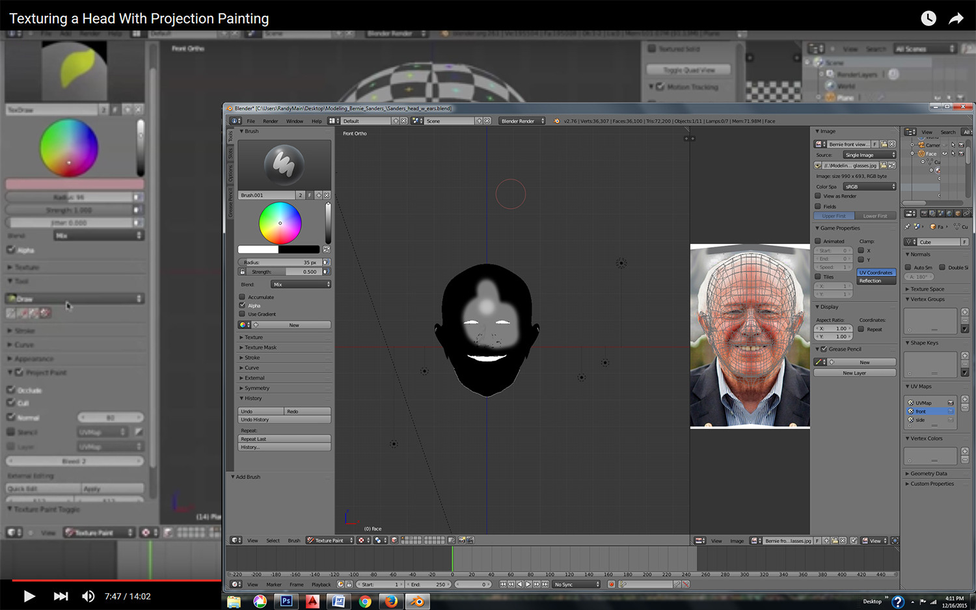This screenshot has width=976, height=610.
Task: Uncheck Alpha in the brush settings
Action: click(243, 305)
